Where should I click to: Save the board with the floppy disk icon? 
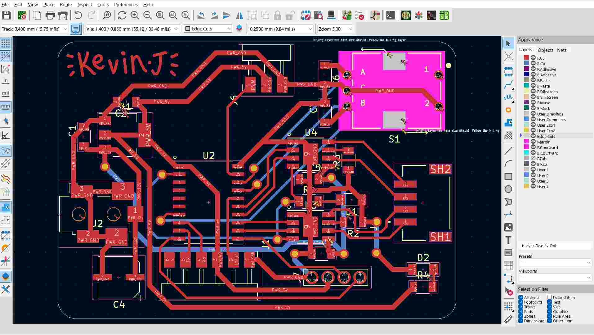7,15
